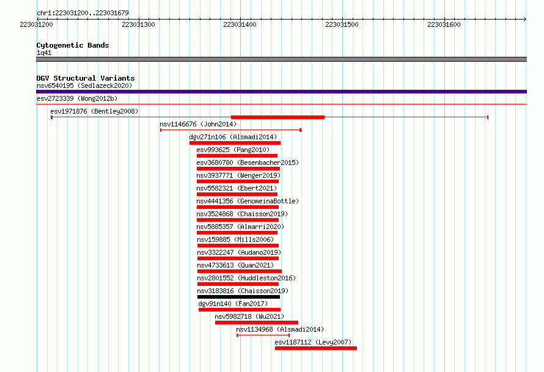Open the esv2723339 (Wong2012b) variant label
This screenshot has height=372, width=544.
tap(77, 98)
